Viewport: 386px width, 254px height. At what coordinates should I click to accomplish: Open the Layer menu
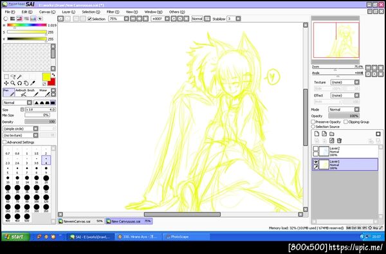coord(68,12)
